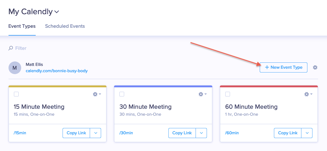Screen dimensions: 327x151
Task: Click the magnifier search icon beside Filter
Action: (x=10, y=48)
